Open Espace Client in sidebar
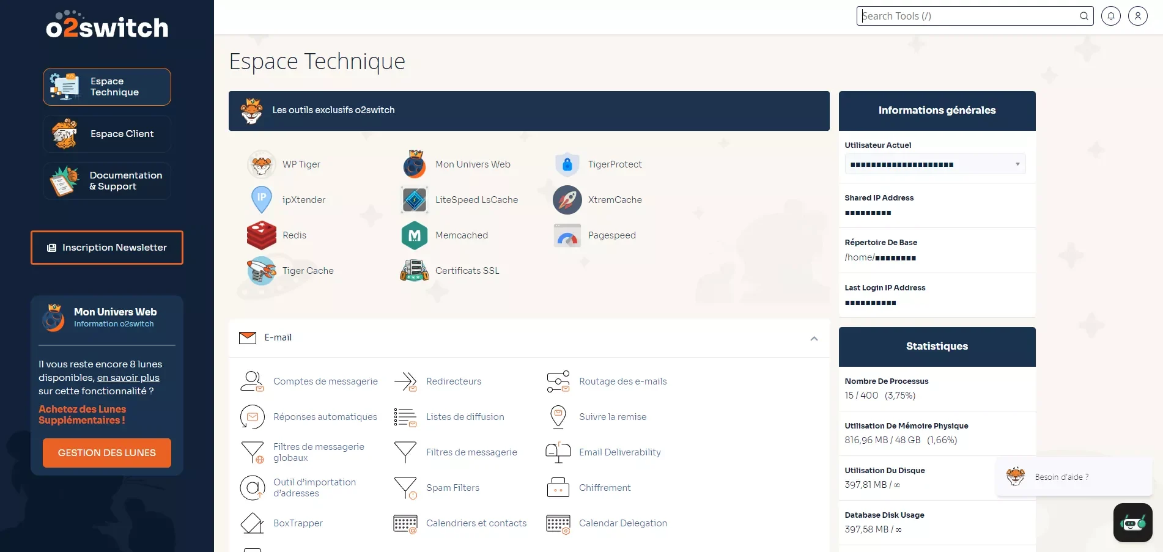The image size is (1163, 552). 107,134
